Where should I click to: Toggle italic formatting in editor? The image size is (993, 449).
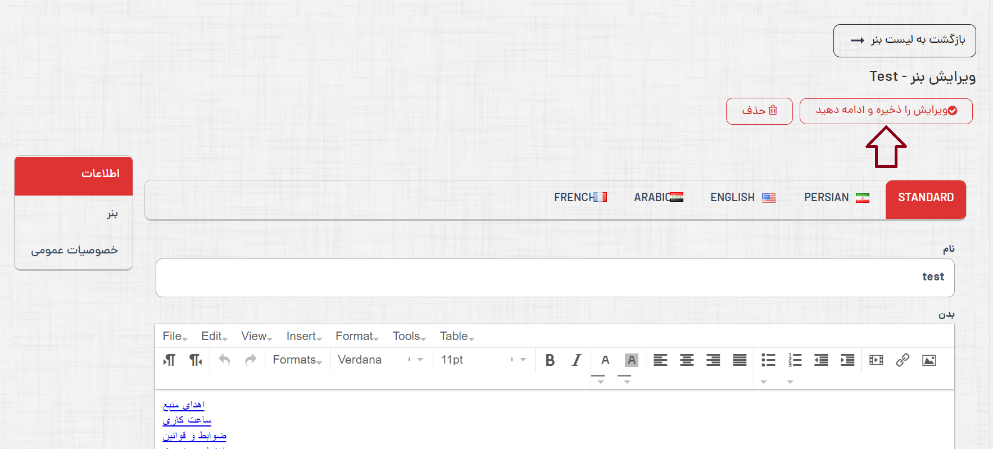click(576, 360)
